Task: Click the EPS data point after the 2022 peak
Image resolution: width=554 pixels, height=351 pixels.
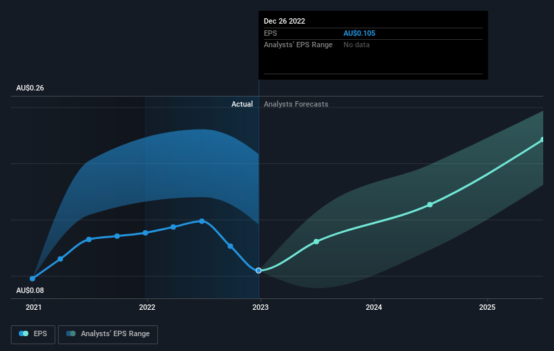Action: 230,246
